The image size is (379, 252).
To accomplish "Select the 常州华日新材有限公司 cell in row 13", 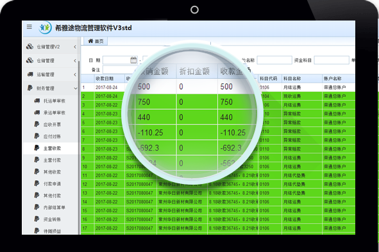I will [x=182, y=193].
